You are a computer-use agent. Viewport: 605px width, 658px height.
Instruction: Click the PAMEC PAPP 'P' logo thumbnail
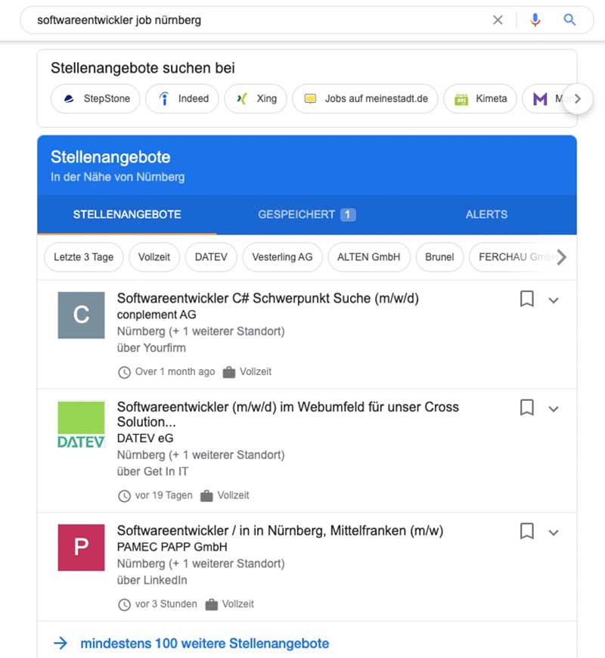[82, 548]
